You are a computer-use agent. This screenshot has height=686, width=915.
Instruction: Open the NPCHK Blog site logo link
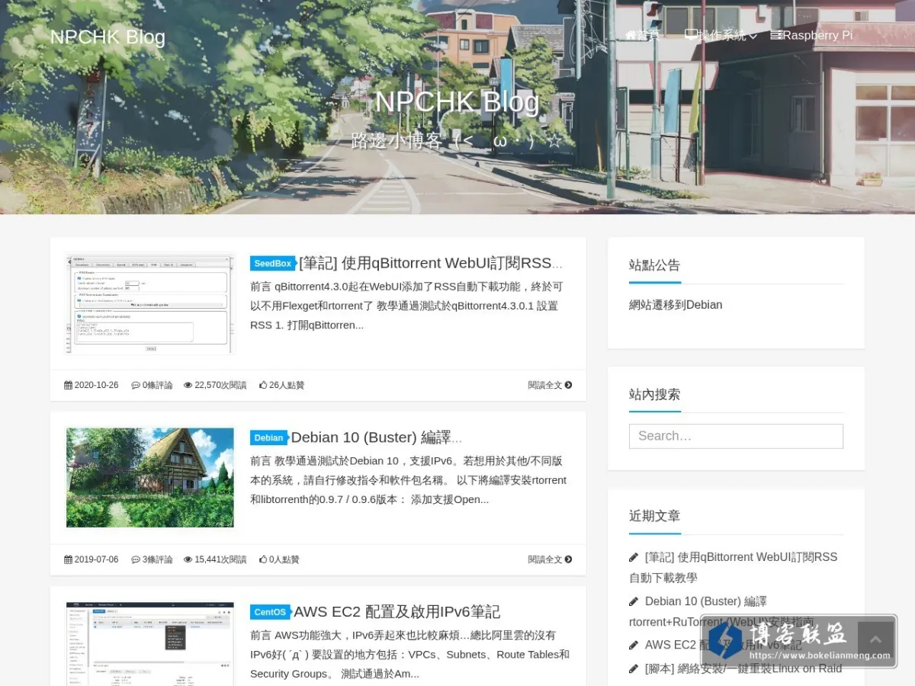(108, 37)
